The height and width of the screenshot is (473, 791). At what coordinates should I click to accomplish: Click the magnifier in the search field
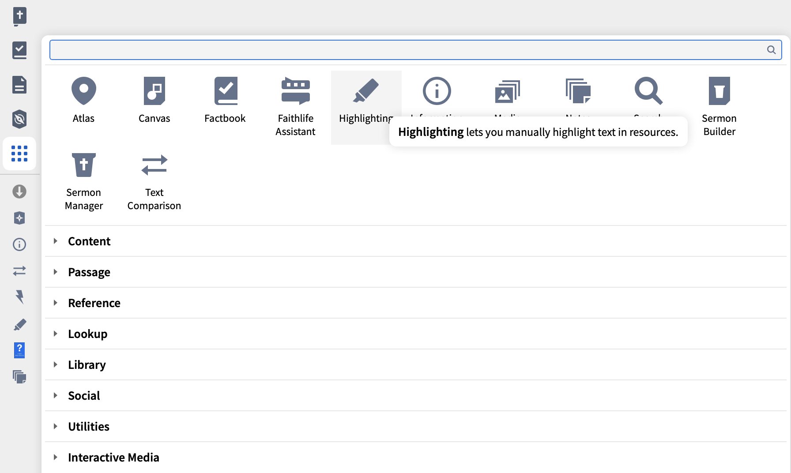[x=771, y=50]
